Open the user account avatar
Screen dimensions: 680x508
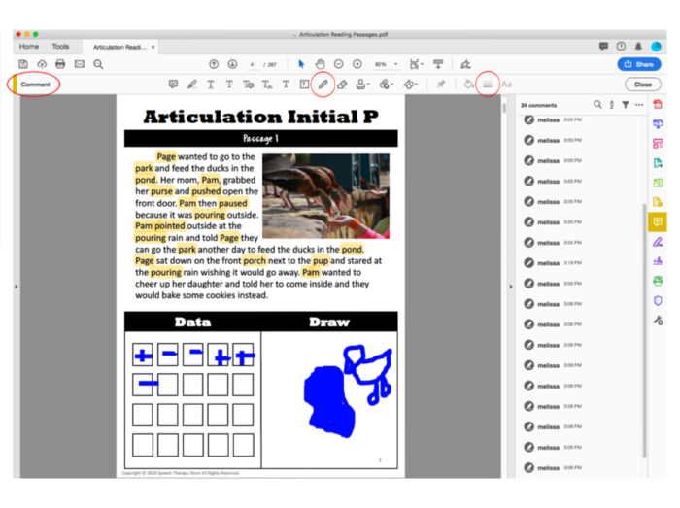point(656,46)
